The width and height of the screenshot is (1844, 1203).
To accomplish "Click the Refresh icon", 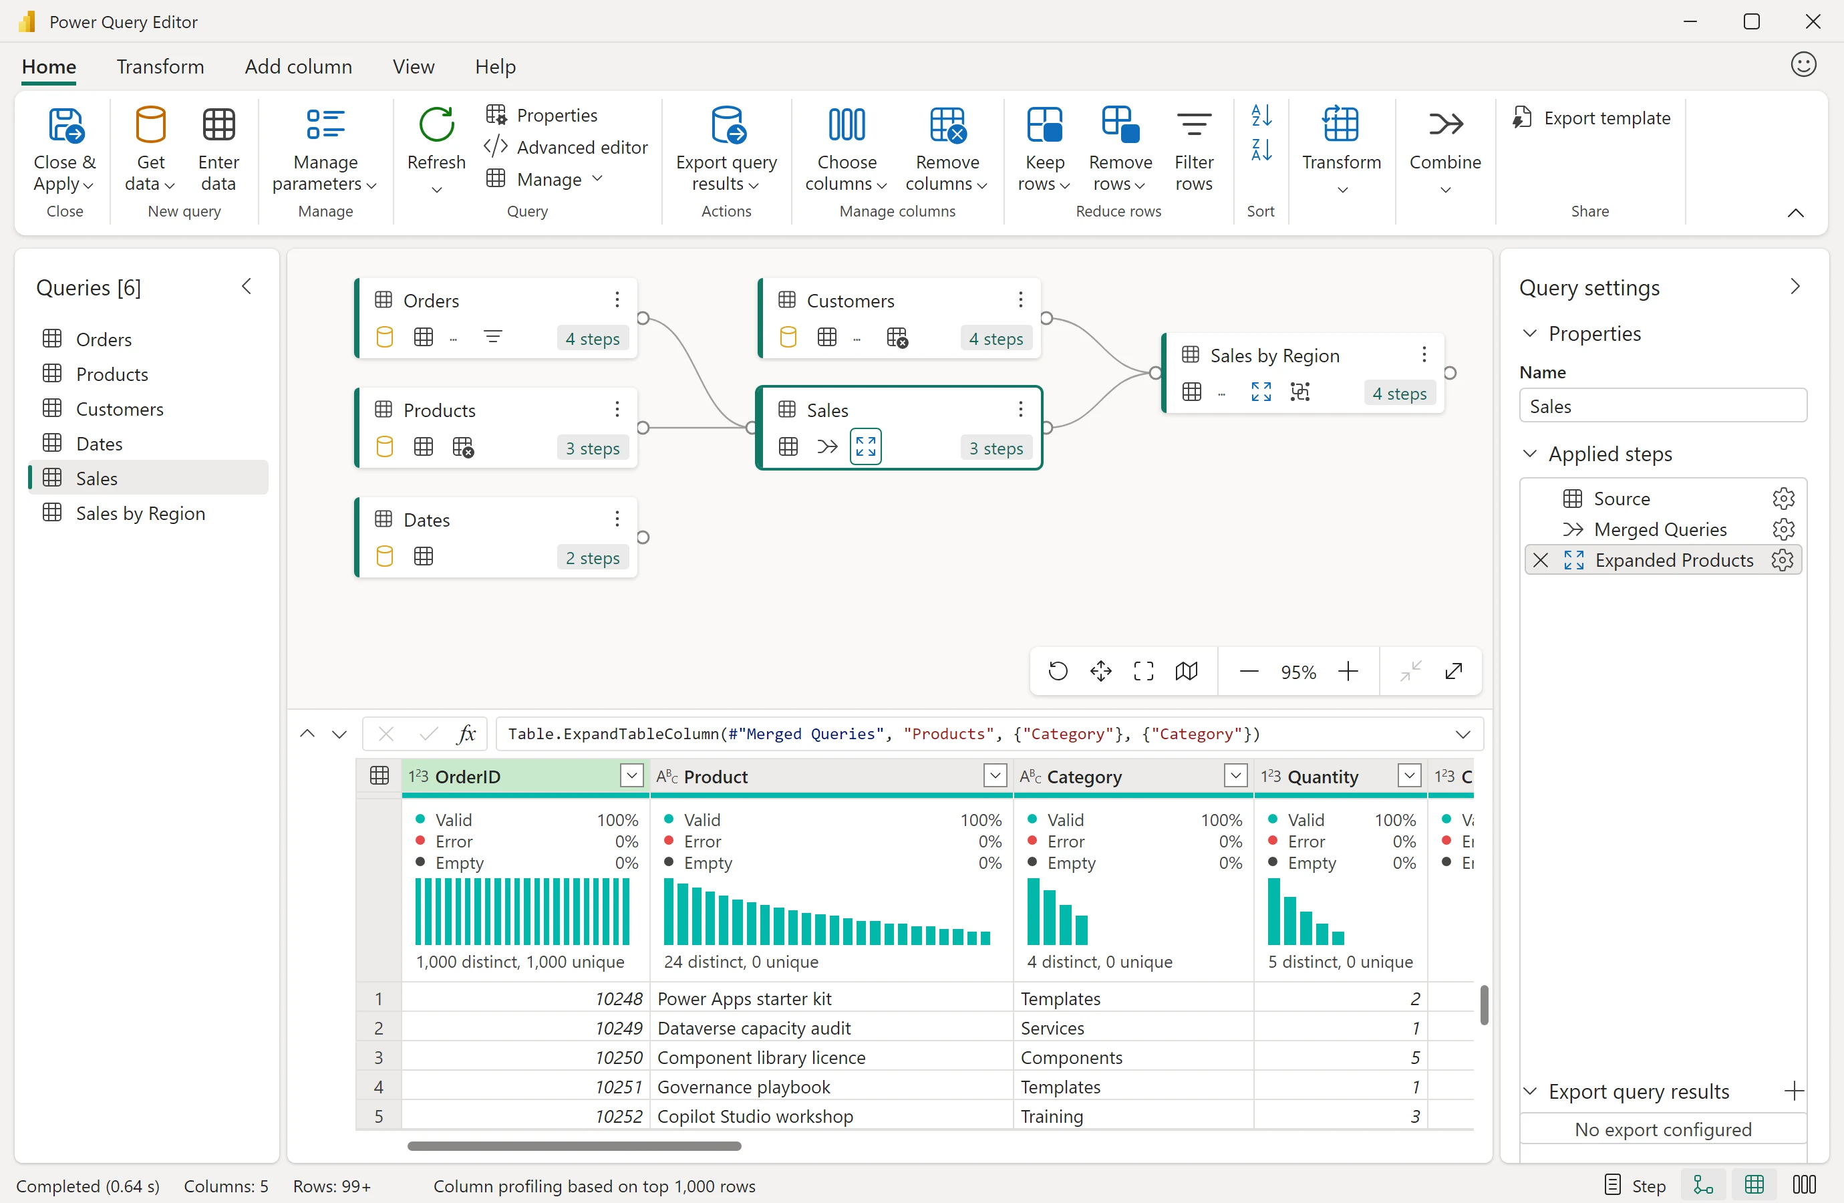I will pyautogui.click(x=436, y=125).
